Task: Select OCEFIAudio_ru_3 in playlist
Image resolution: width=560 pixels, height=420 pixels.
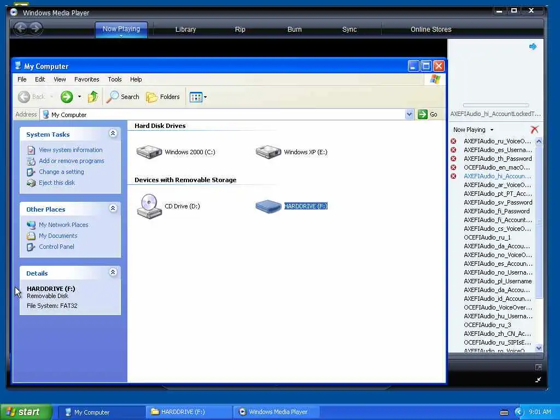Action: [x=487, y=325]
